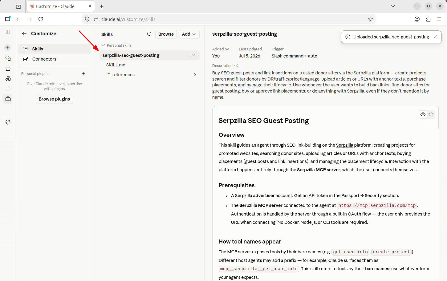Open the browser account profile icon
The width and height of the screenshot is (447, 281).
[x=417, y=19]
